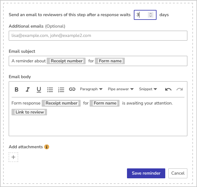Open the attachments info icon
This screenshot has height=187, width=197.
pyautogui.click(x=47, y=147)
